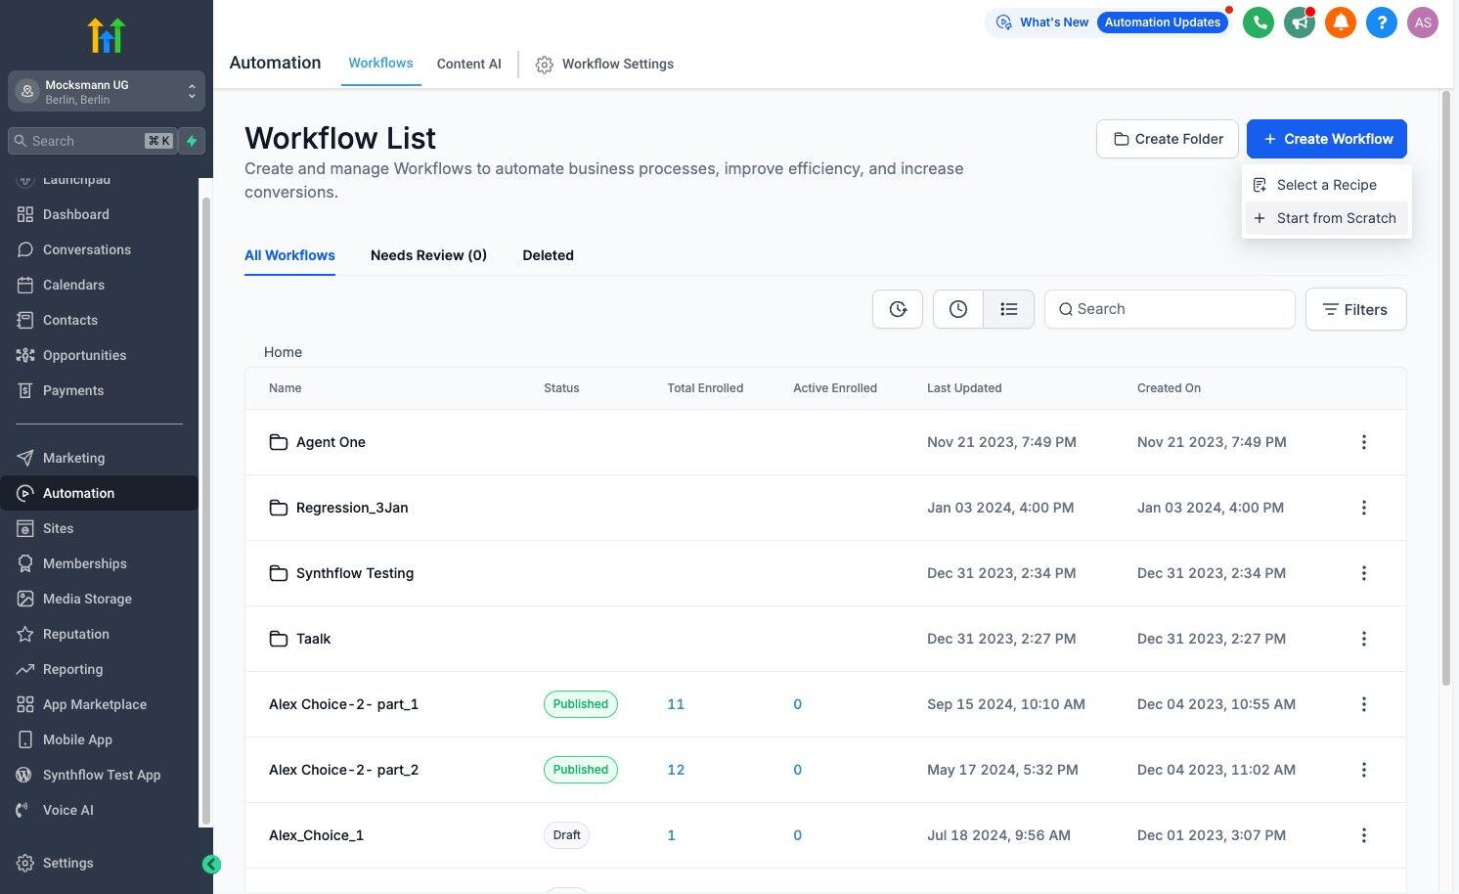1459x894 pixels.
Task: Switch to the Deleted tab
Action: (548, 255)
